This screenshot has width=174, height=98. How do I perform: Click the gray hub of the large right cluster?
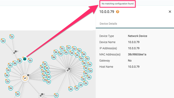pyautogui.click(x=68, y=70)
